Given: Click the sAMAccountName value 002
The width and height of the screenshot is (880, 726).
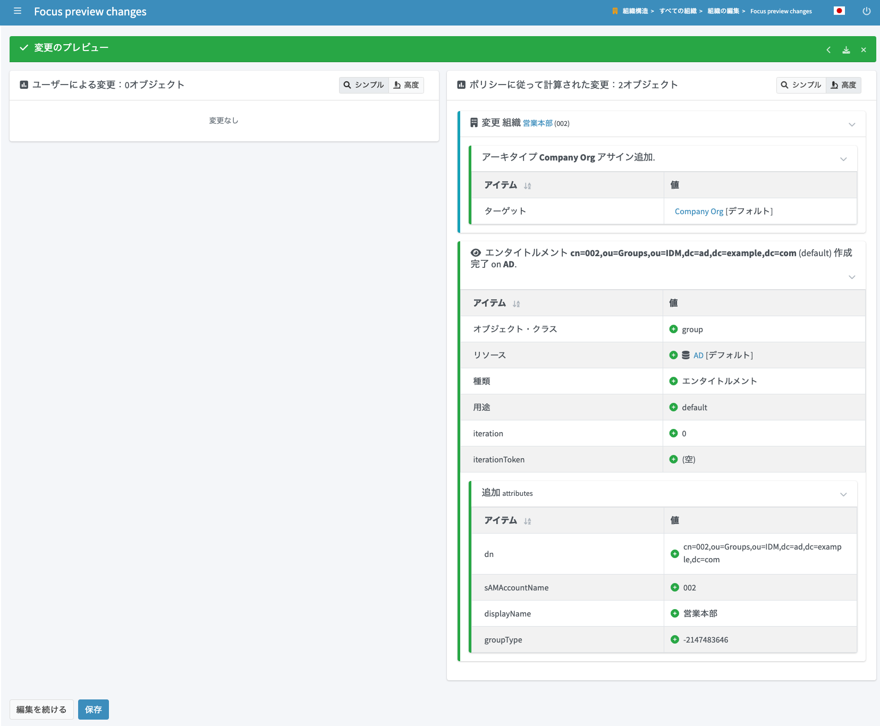Looking at the screenshot, I should pos(690,587).
